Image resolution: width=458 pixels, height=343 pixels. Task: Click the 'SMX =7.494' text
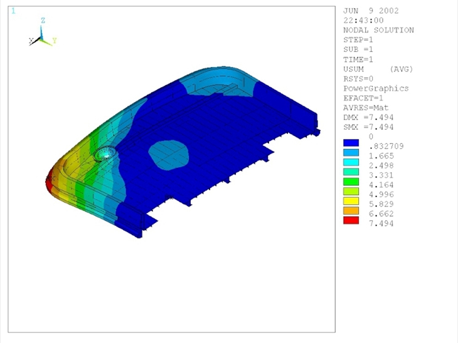pyautogui.click(x=368, y=127)
